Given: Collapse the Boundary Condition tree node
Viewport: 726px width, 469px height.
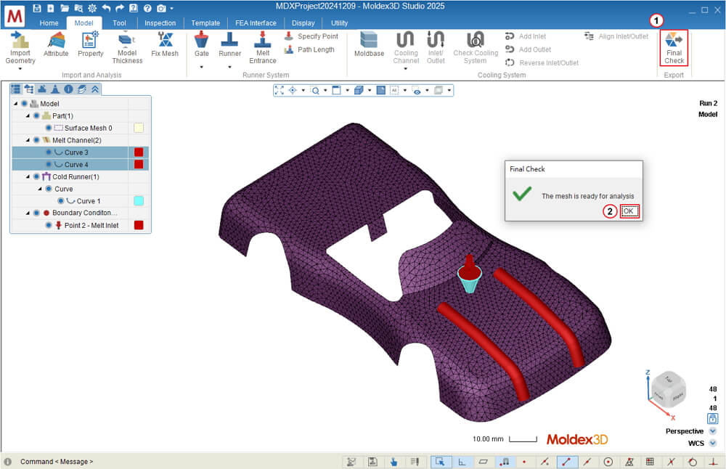Looking at the screenshot, I should (x=28, y=213).
